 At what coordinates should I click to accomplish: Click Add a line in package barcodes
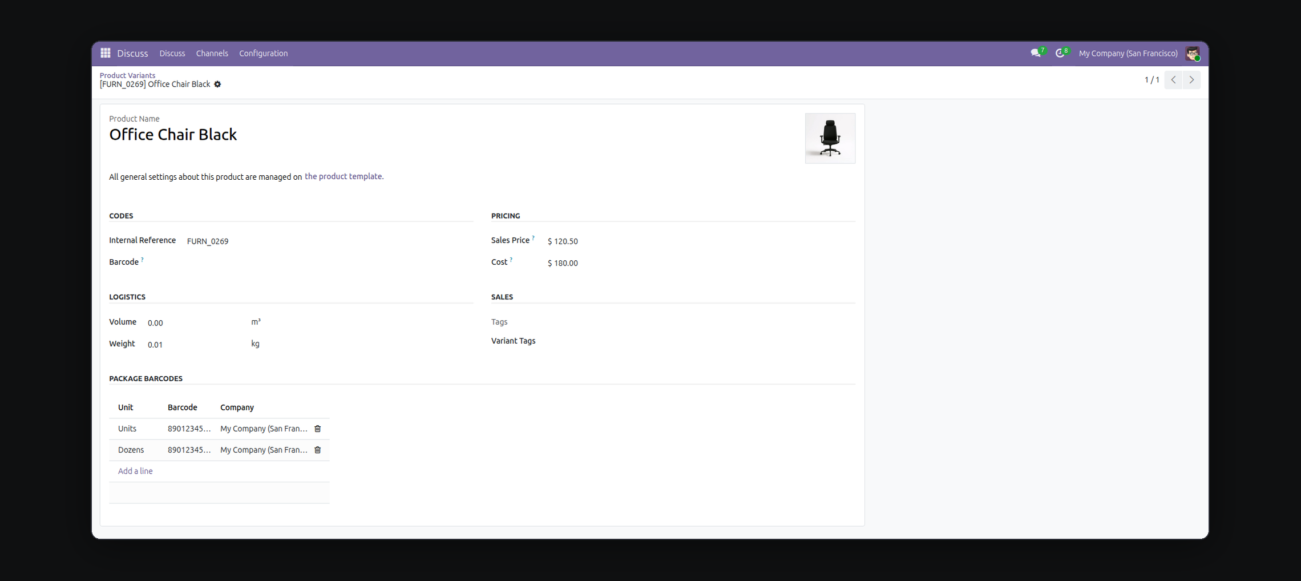135,471
